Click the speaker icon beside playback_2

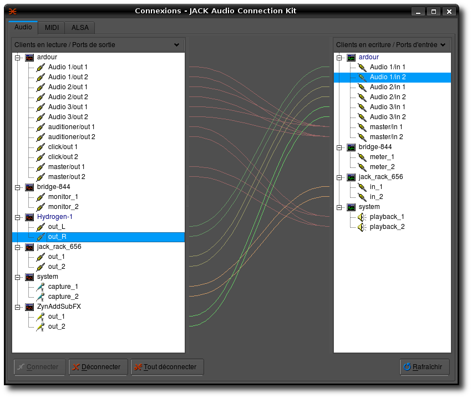pyautogui.click(x=362, y=227)
